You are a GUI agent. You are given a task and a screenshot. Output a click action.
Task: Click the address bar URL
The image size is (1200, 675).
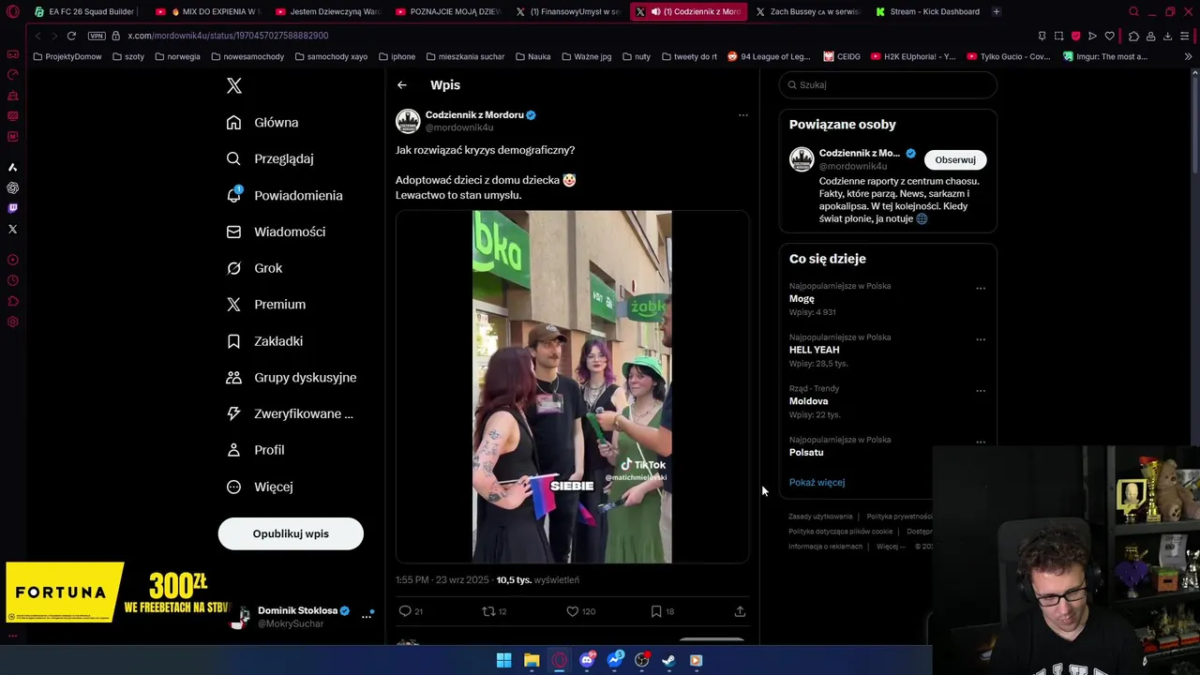point(228,36)
